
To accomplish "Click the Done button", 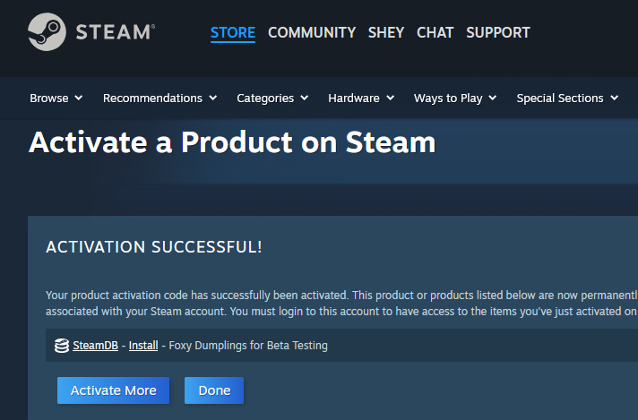I will (x=214, y=390).
